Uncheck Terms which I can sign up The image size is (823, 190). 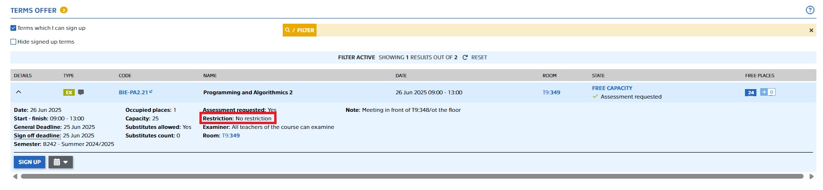13,28
